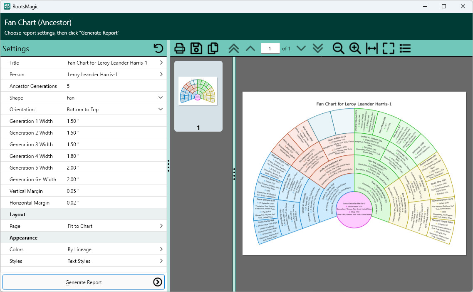Click the page number field
This screenshot has width=473, height=292.
click(270, 48)
